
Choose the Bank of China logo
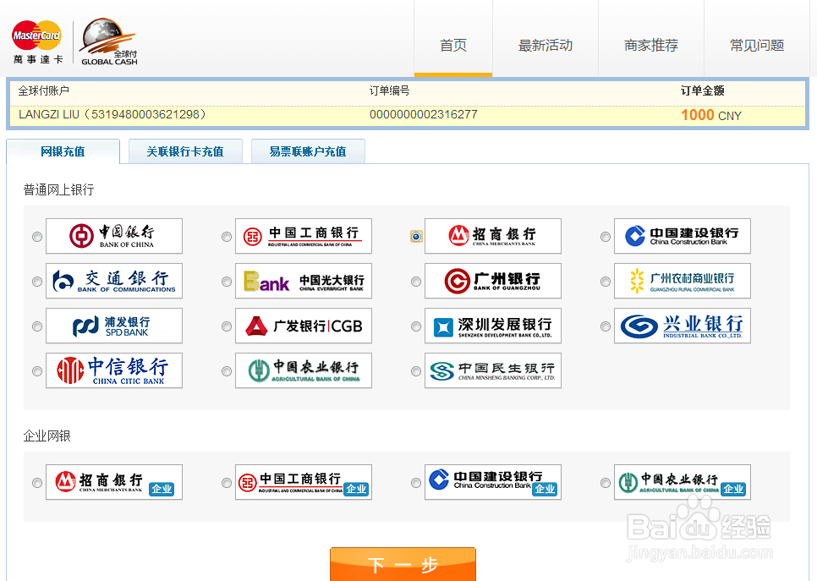tap(114, 236)
